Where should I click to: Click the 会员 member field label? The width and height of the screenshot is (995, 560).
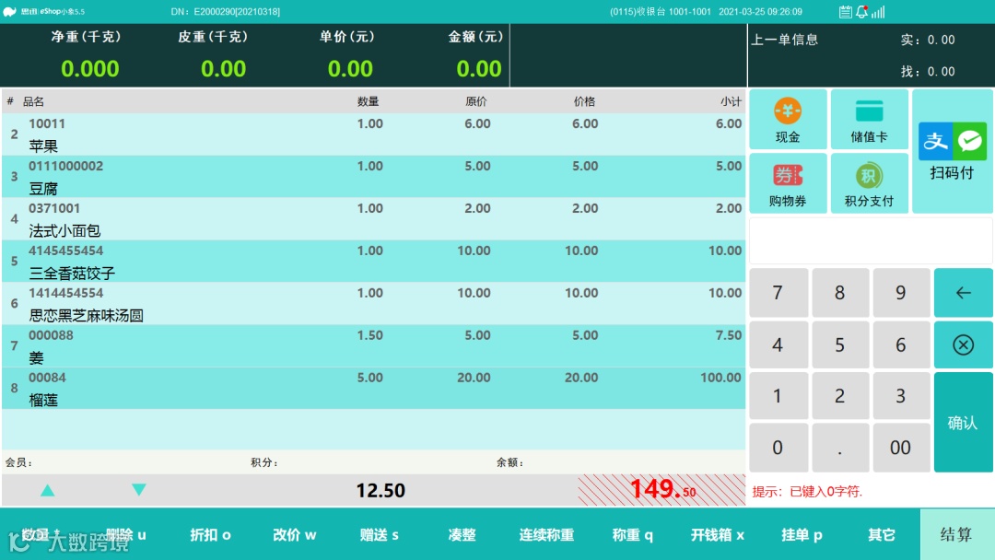(18, 462)
